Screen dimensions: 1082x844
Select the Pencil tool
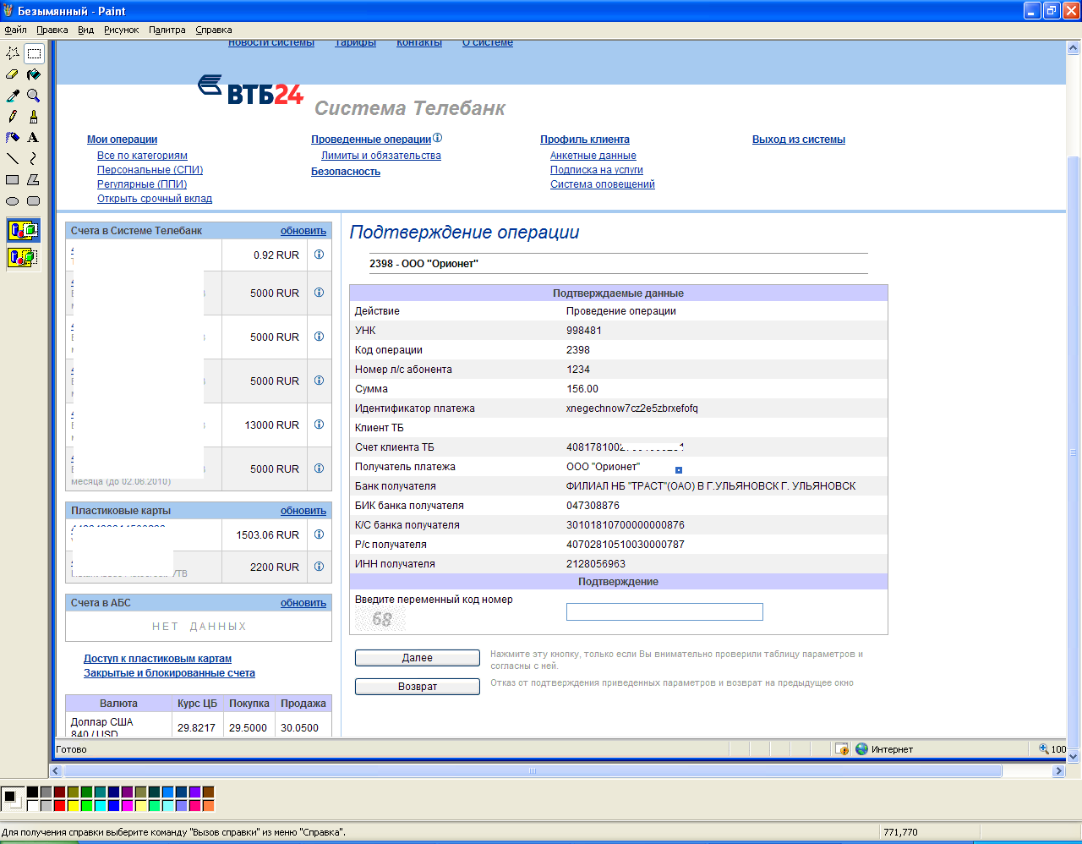tap(13, 117)
